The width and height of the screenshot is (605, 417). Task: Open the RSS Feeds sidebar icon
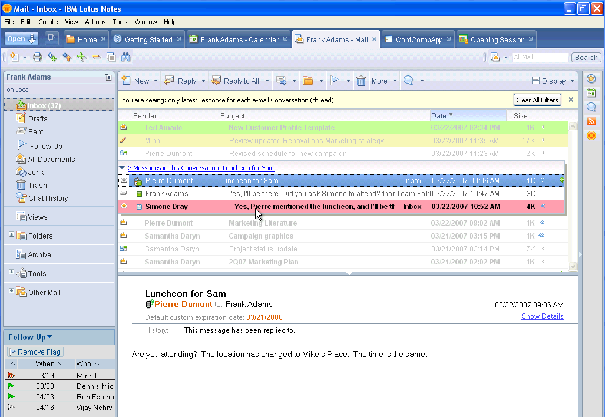pos(591,121)
